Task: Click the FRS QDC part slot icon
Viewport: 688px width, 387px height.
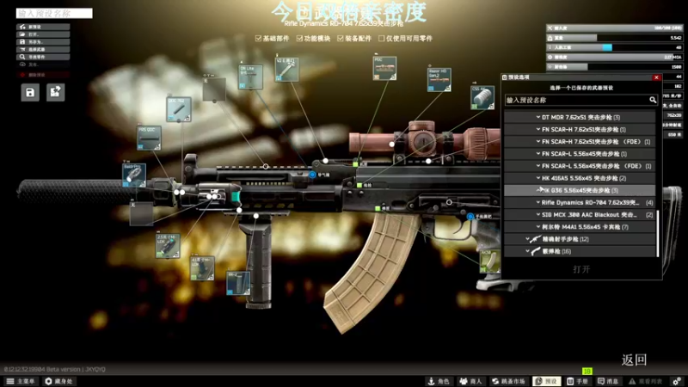Action: tap(149, 138)
